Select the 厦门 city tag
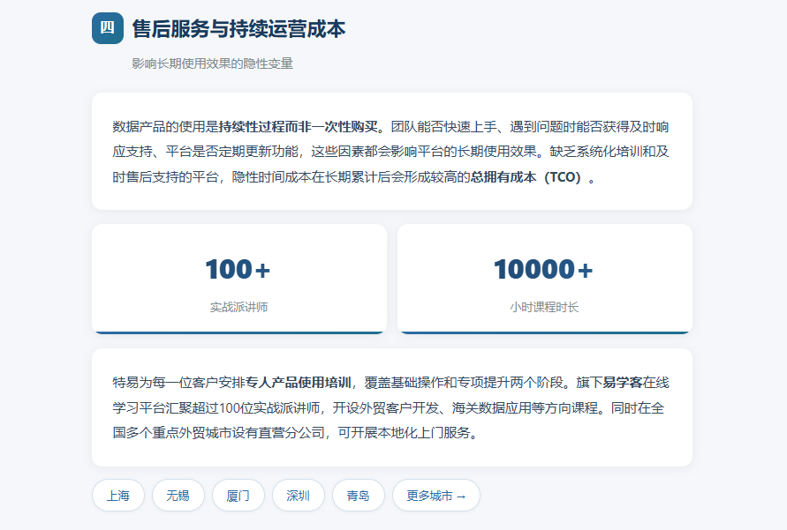The image size is (787, 530). point(238,496)
